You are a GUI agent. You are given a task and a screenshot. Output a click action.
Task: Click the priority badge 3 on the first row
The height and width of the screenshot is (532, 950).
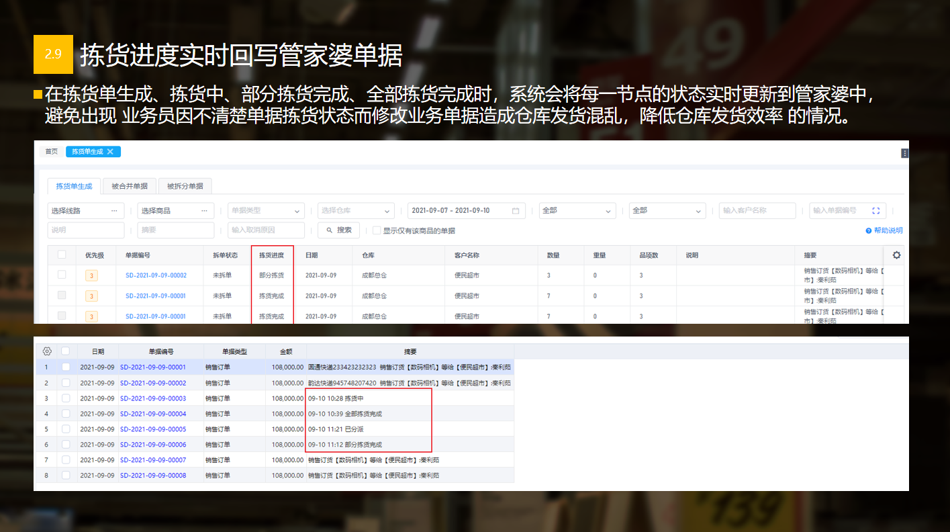click(x=91, y=275)
